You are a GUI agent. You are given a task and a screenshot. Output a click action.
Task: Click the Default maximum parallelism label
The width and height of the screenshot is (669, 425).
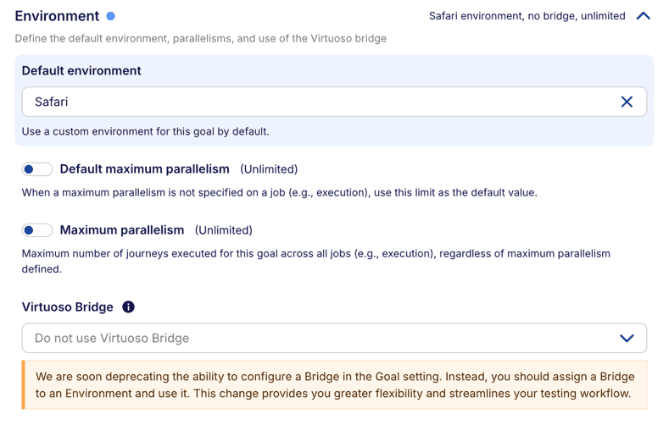click(144, 169)
